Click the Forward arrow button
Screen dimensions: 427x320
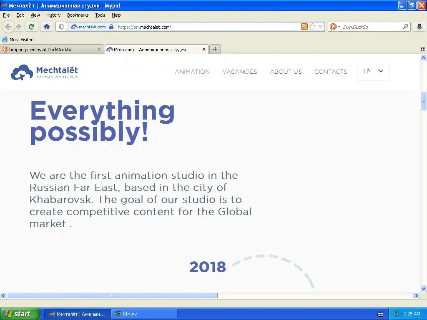(x=19, y=27)
